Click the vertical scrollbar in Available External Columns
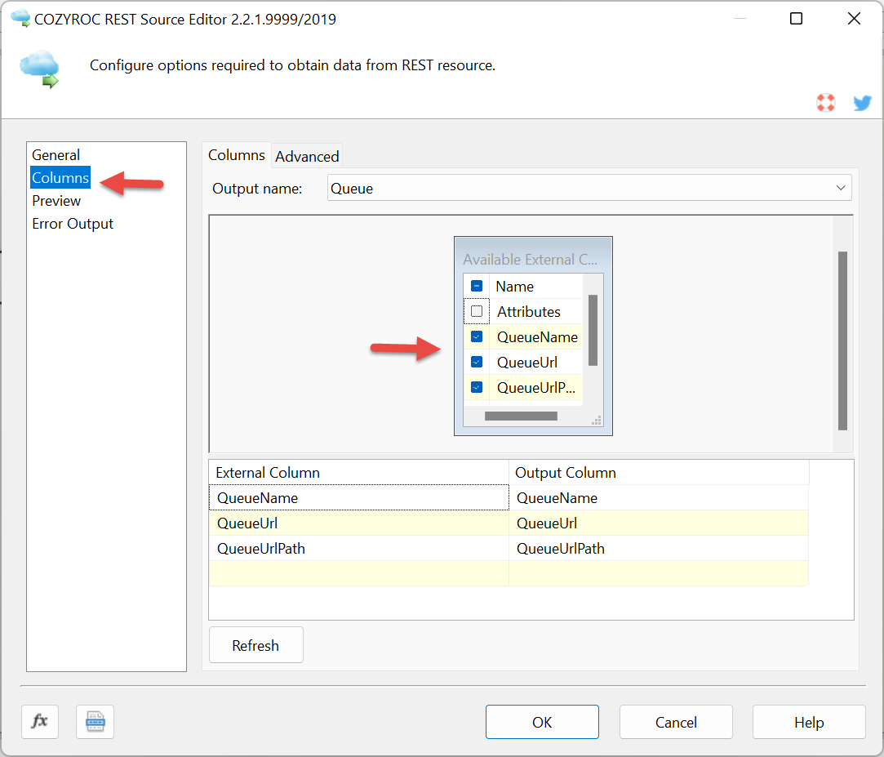The image size is (884, 757). point(593,331)
